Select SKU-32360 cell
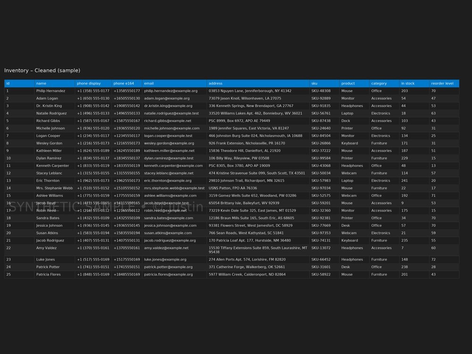Viewport: 472px width, 354px height. pyautogui.click(x=324, y=211)
